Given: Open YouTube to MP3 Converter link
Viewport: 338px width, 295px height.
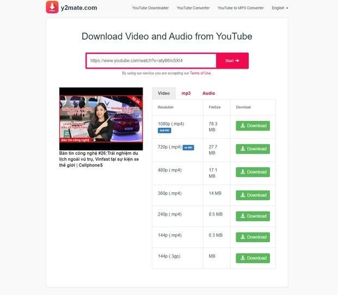Looking at the screenshot, I should point(241,8).
